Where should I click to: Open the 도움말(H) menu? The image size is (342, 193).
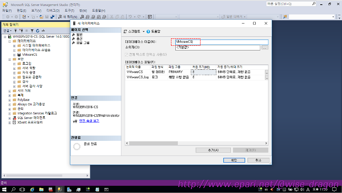pos(99,10)
